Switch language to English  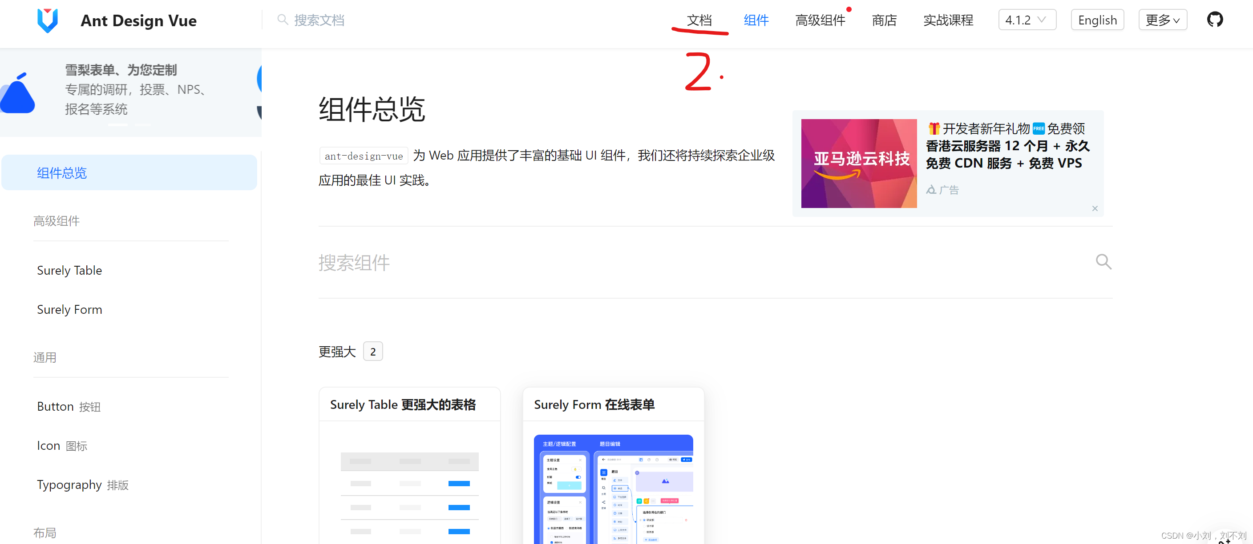(1097, 20)
